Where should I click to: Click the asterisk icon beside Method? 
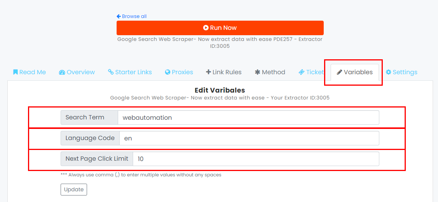(x=257, y=72)
